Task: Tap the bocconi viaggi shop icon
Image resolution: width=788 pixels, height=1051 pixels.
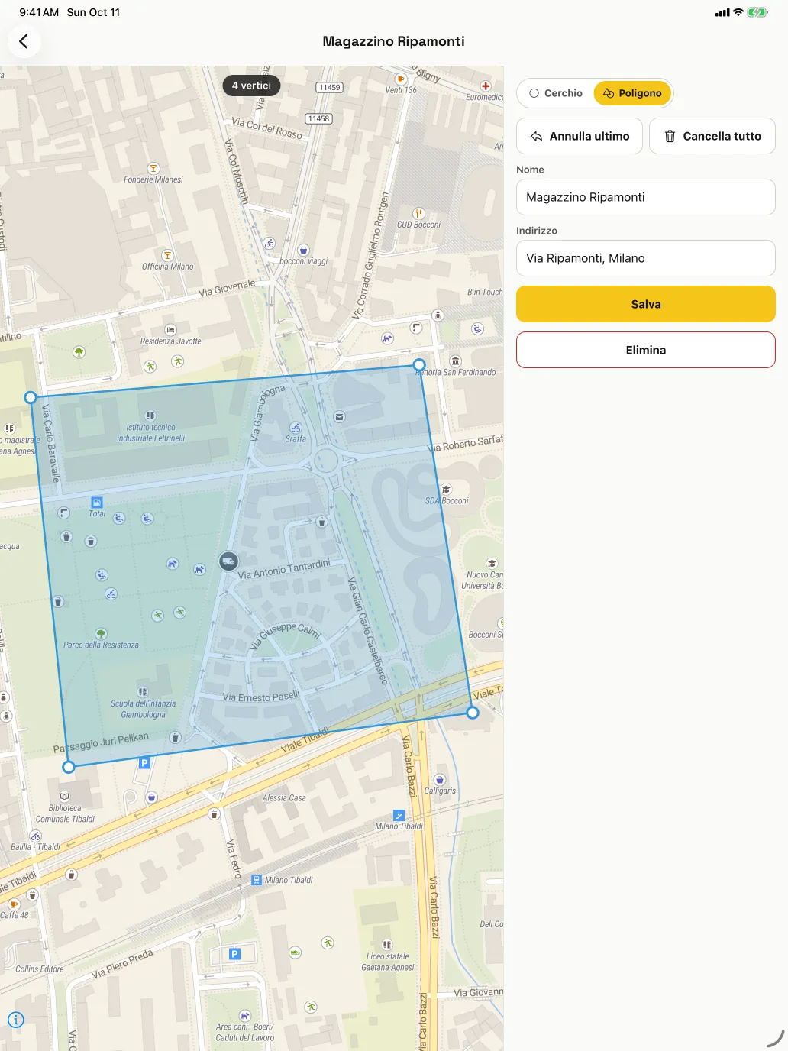Action: pyautogui.click(x=303, y=250)
